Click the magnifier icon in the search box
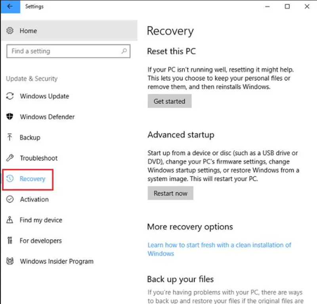Image resolution: width=317 pixels, height=304 pixels. [124, 51]
